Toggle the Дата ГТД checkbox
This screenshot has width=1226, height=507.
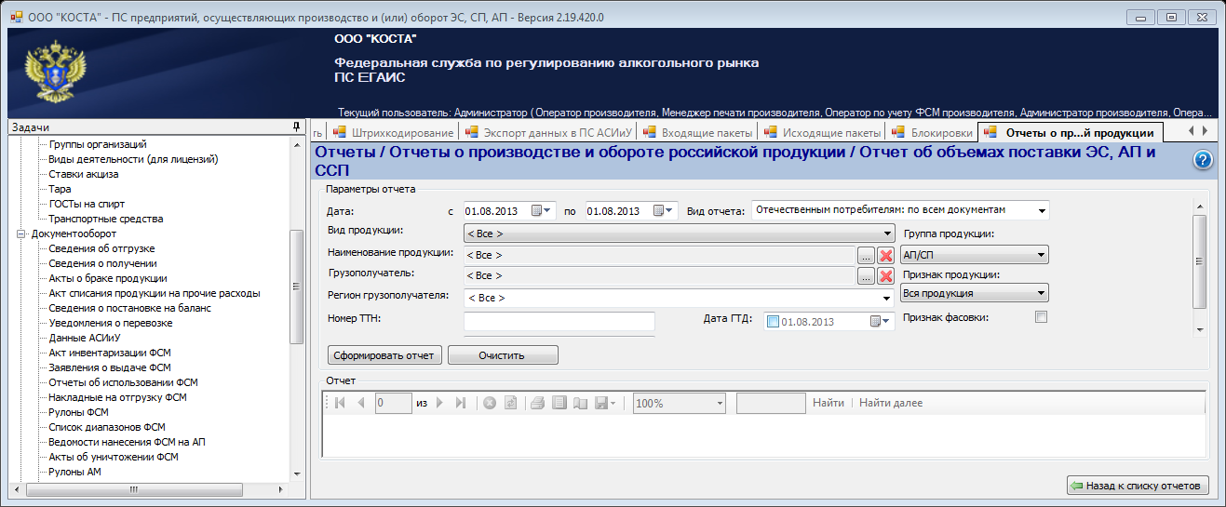coord(773,322)
